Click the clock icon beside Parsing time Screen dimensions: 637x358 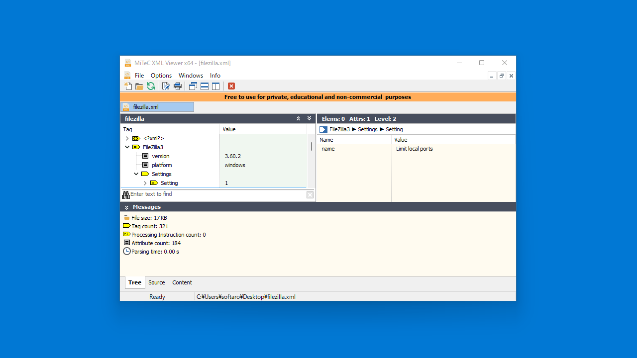[127, 252]
